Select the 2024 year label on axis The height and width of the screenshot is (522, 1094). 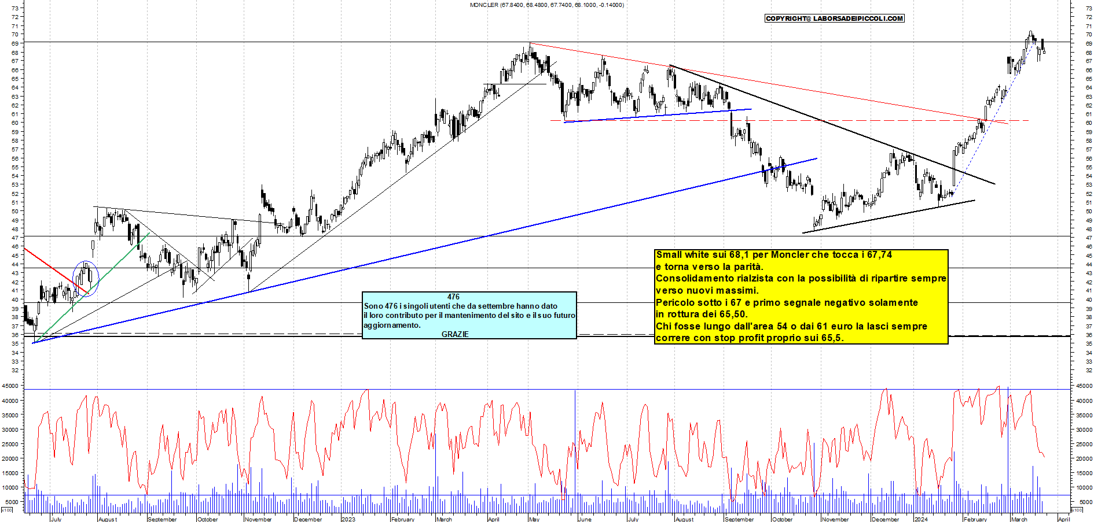[x=921, y=519]
